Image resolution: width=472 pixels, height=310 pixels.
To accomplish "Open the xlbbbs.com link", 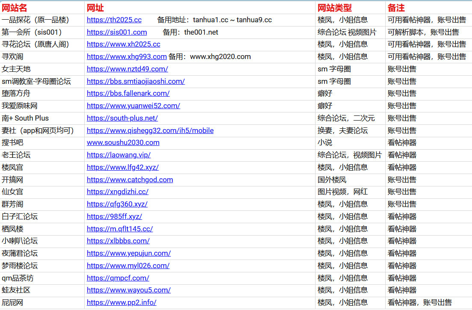I will (118, 241).
